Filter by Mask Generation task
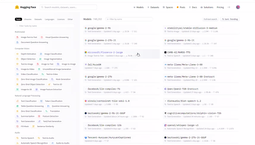Image resolution: width=255 pixels, height=145 pixels. 61,79
